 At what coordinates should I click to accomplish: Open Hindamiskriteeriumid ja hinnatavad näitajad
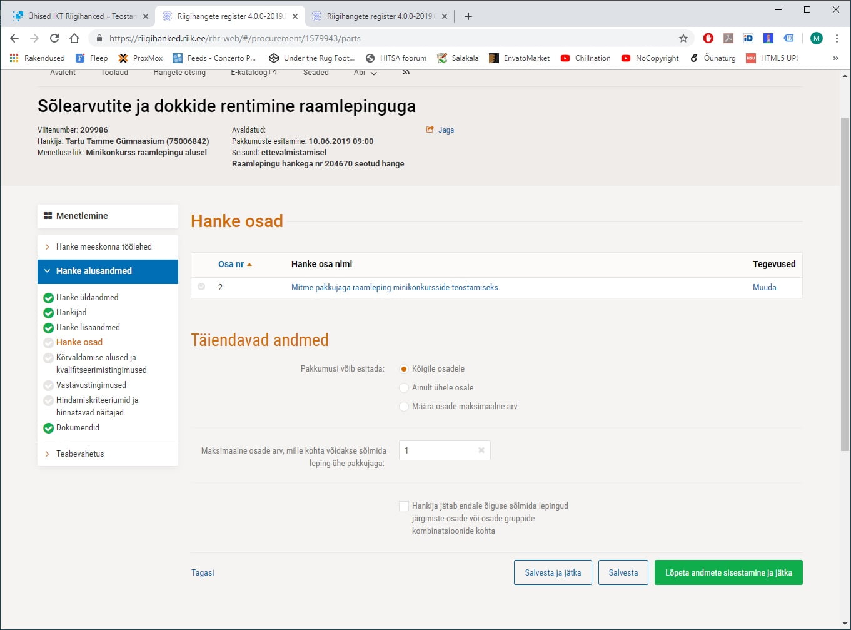click(97, 407)
